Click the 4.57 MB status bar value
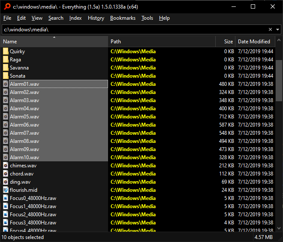This screenshot has height=242, width=283. (x=264, y=237)
